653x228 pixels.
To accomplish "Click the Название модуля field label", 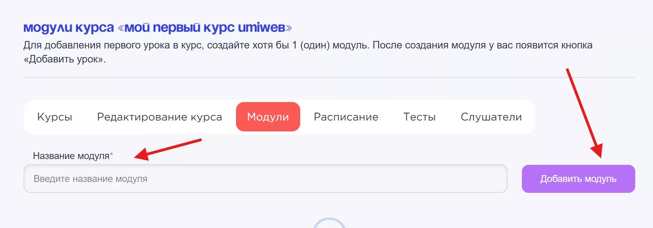I will (x=71, y=156).
